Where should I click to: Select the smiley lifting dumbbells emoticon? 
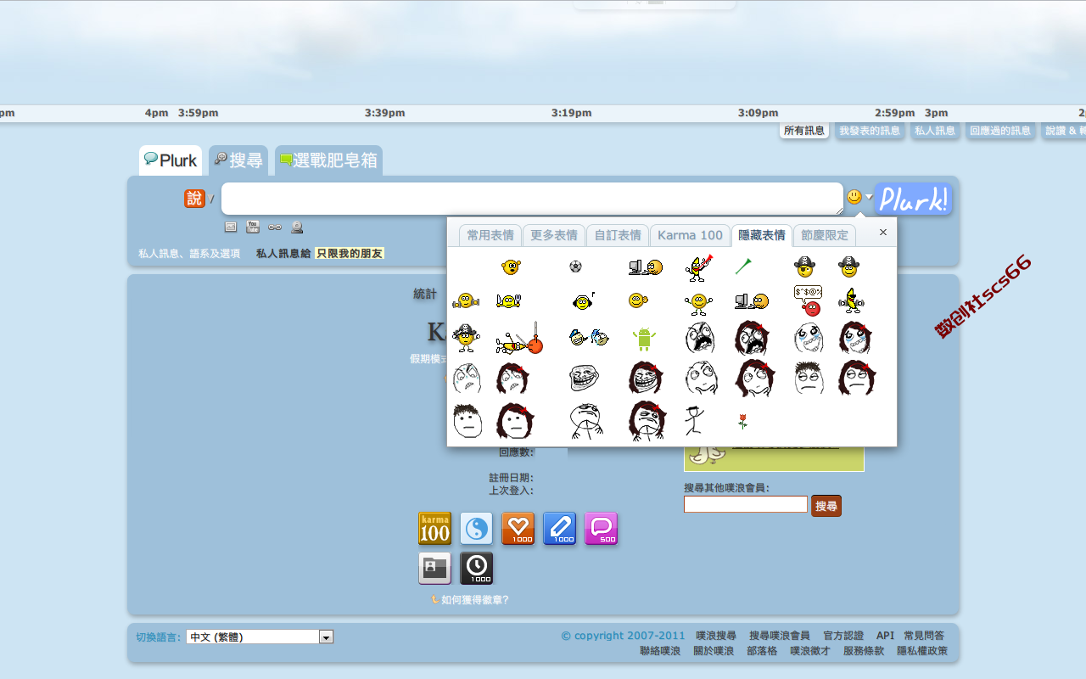466,300
